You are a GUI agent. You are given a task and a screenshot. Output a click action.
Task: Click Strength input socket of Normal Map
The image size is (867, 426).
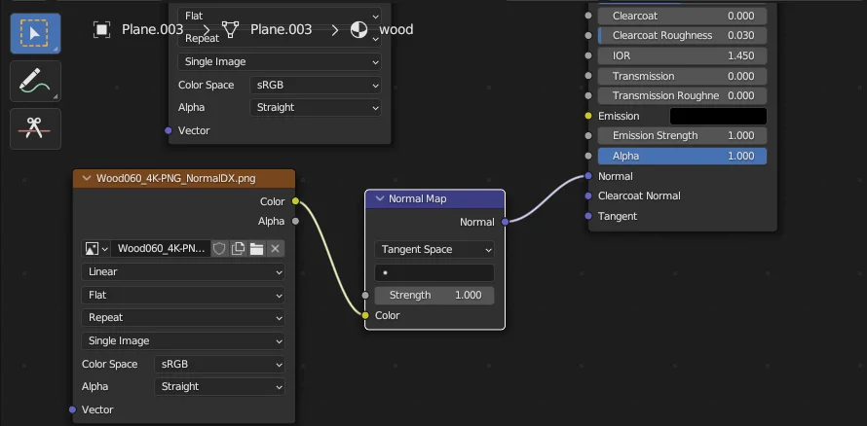pos(365,296)
